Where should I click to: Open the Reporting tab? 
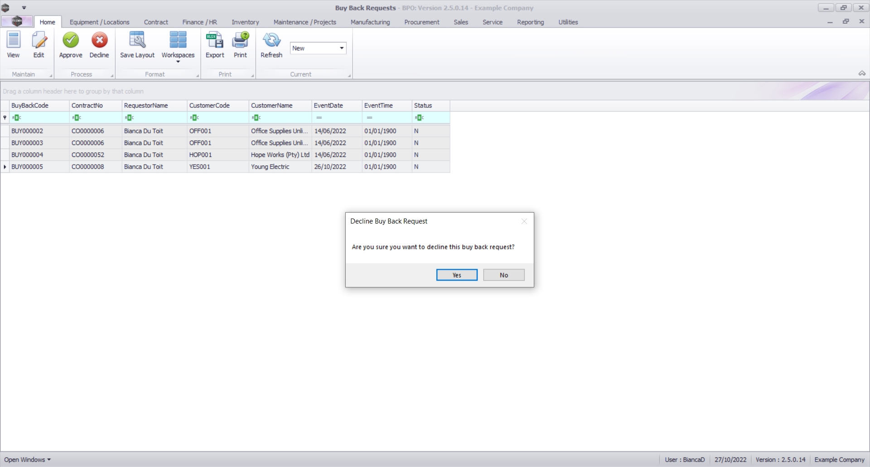[x=530, y=22]
